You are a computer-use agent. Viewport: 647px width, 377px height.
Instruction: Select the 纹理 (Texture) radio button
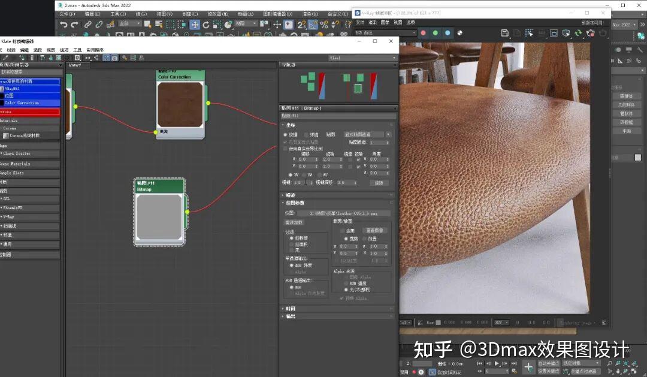285,135
